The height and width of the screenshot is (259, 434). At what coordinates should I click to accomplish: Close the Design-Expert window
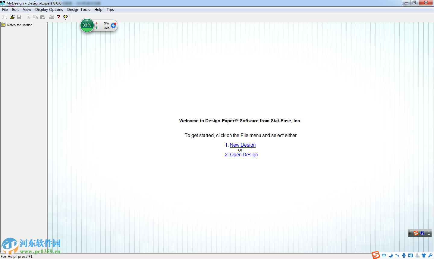click(x=426, y=3)
